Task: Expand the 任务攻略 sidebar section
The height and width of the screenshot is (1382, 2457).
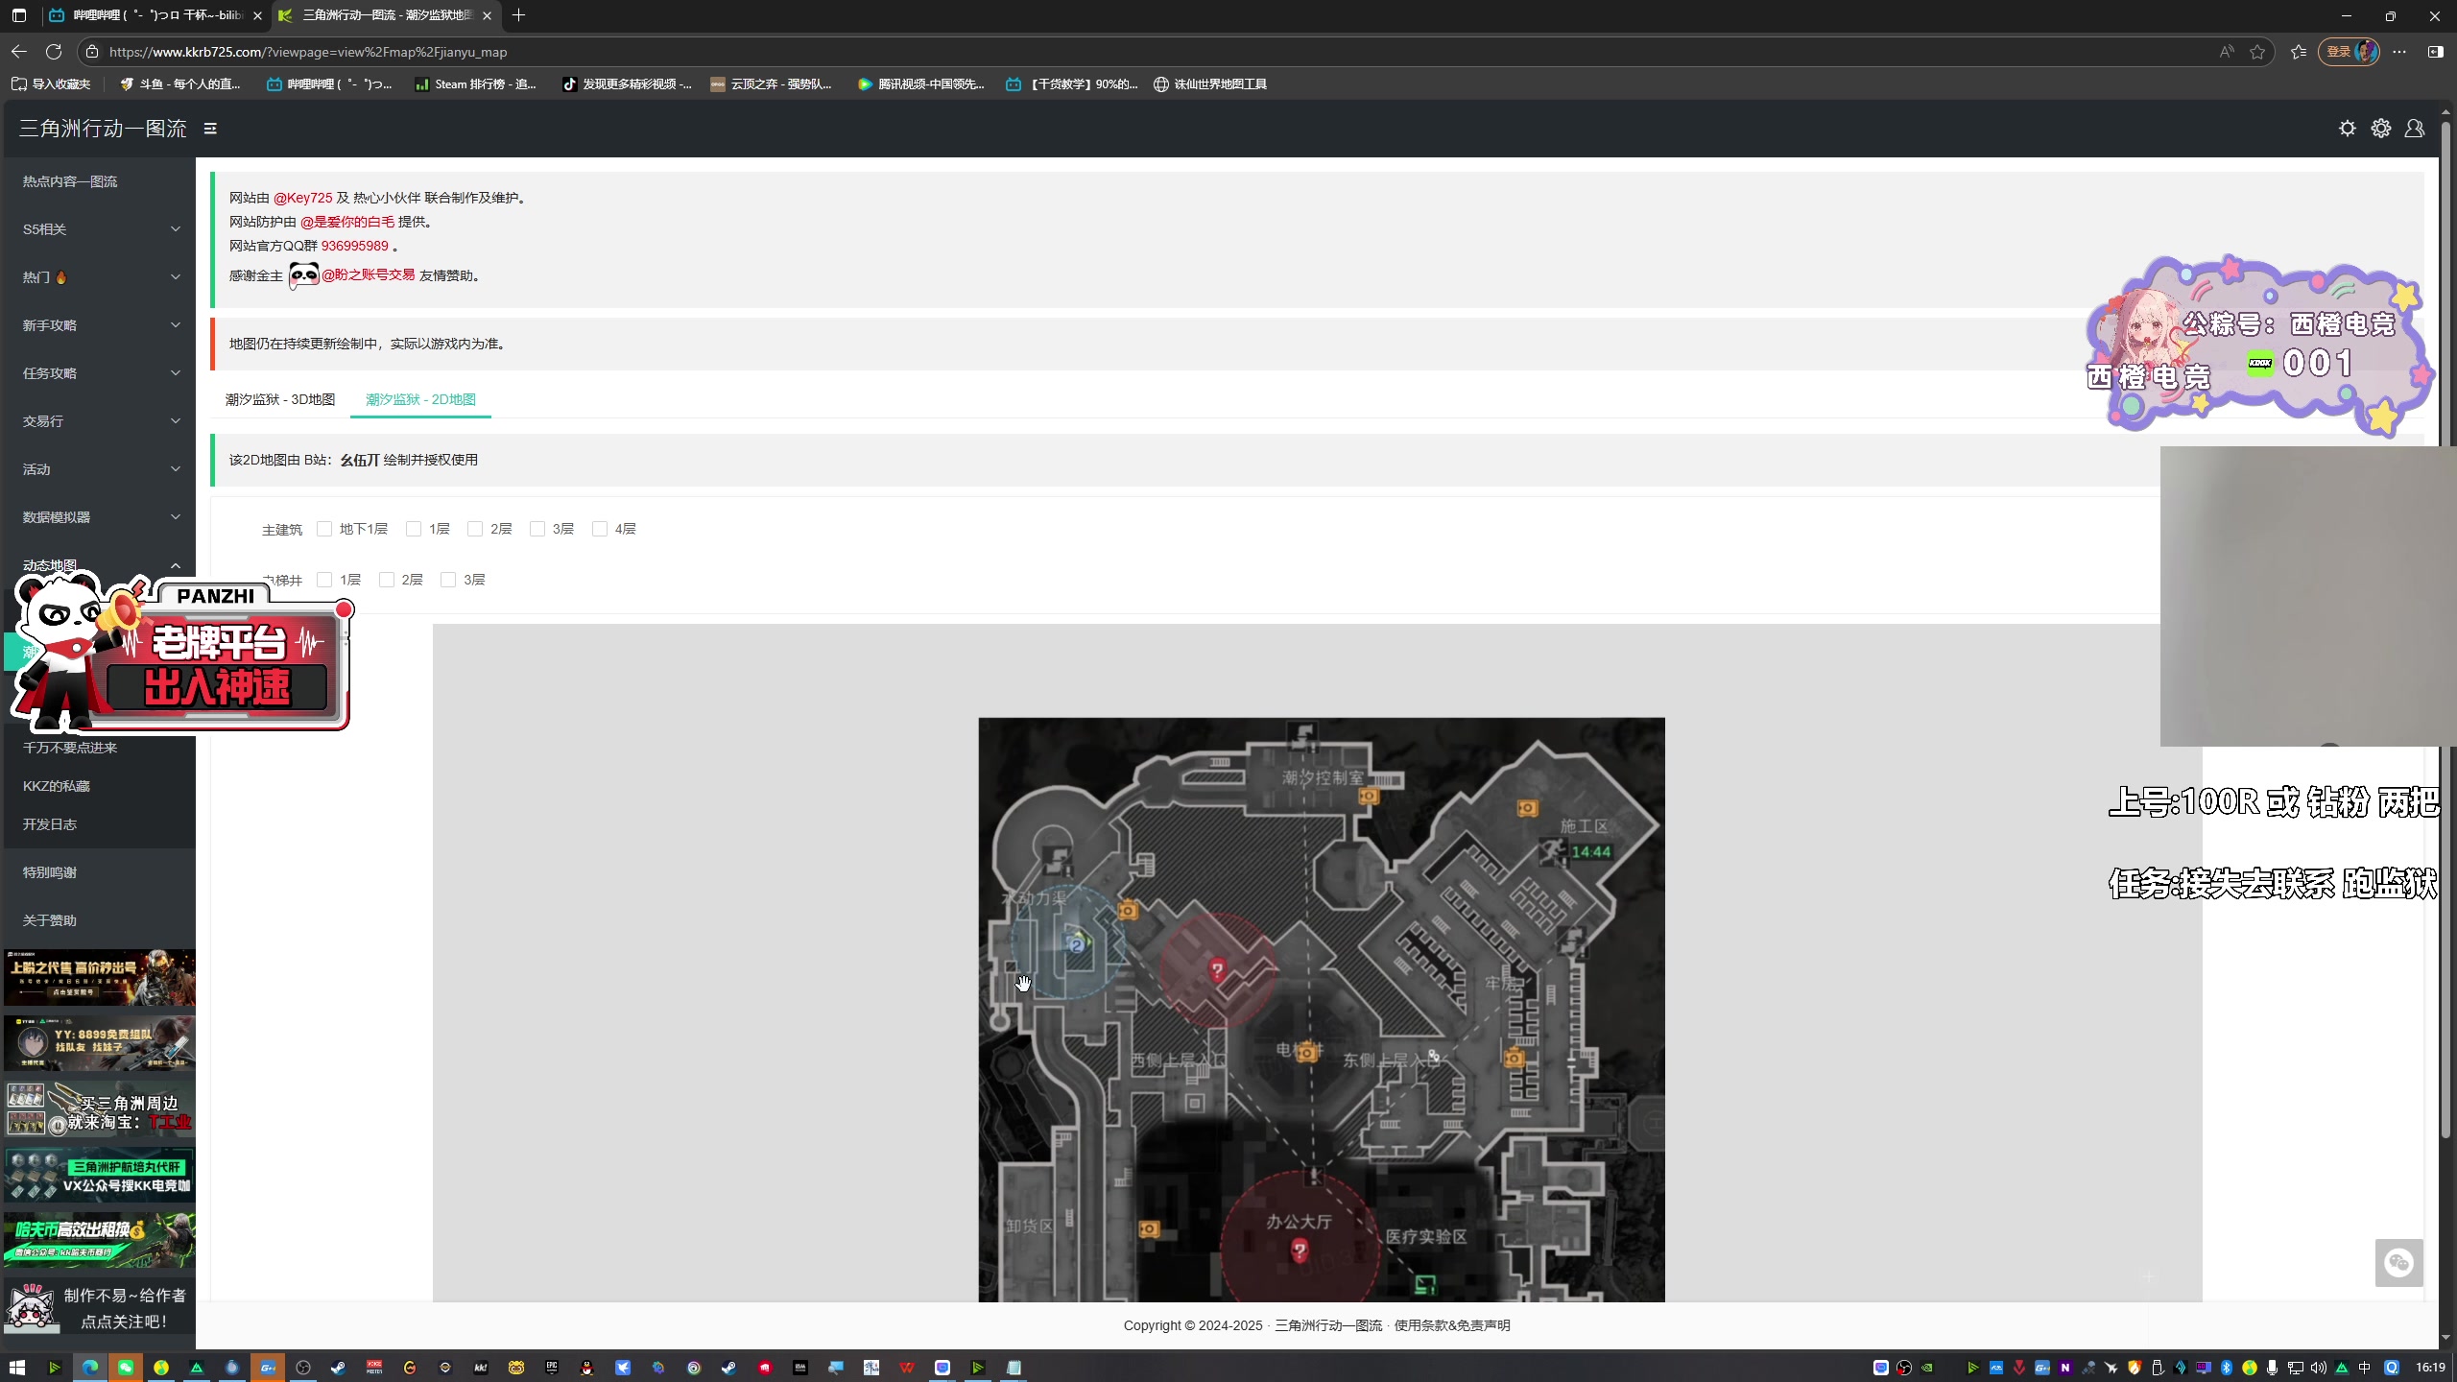Action: point(100,373)
